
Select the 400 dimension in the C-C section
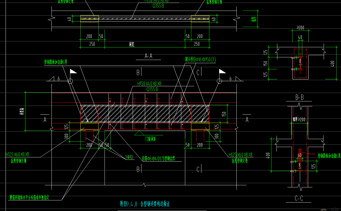[267, 155]
